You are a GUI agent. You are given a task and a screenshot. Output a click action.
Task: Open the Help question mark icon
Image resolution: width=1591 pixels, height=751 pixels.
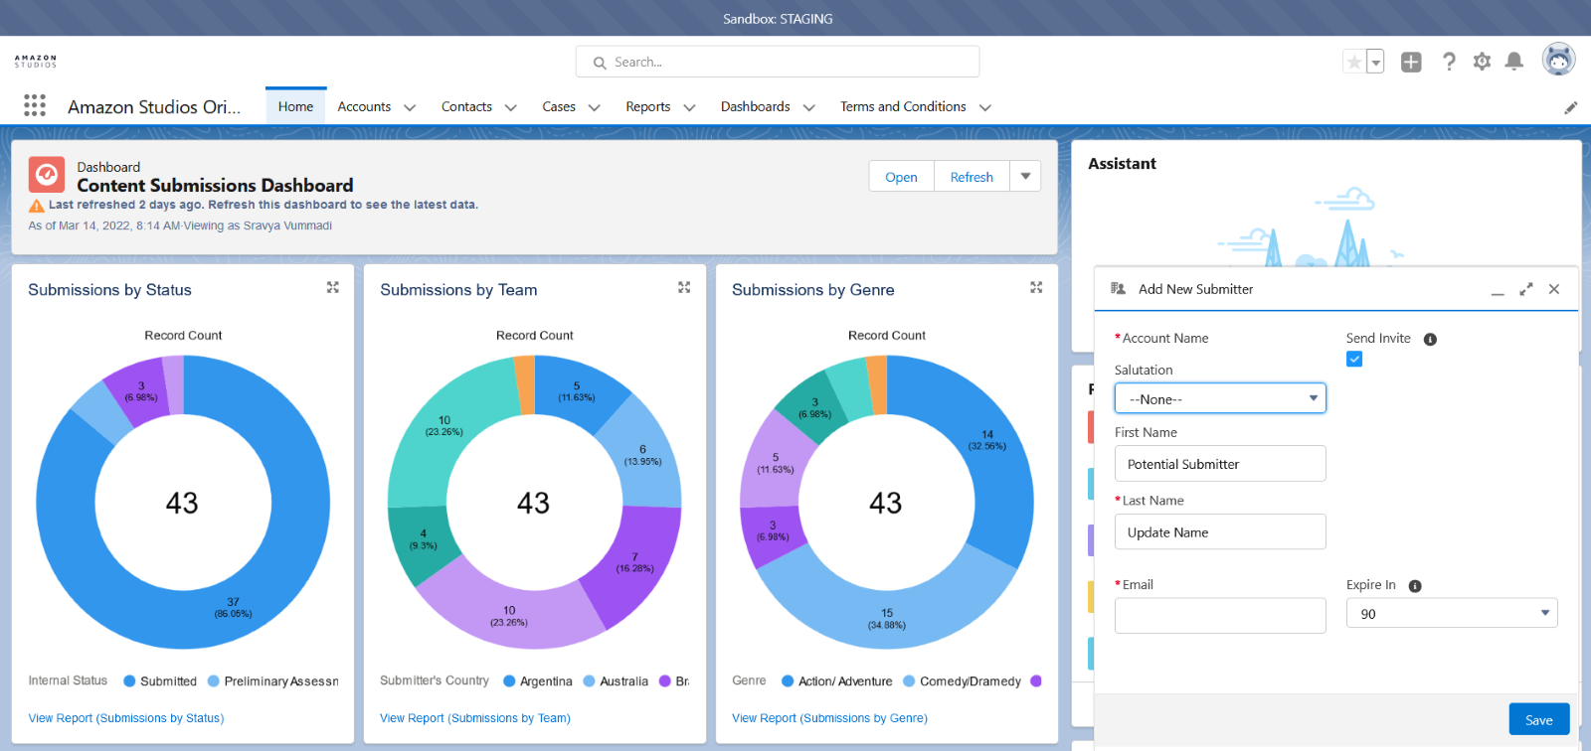[x=1449, y=62]
